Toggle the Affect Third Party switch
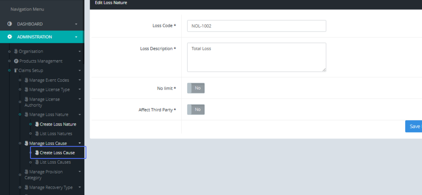This screenshot has height=195, width=422. pyautogui.click(x=196, y=109)
